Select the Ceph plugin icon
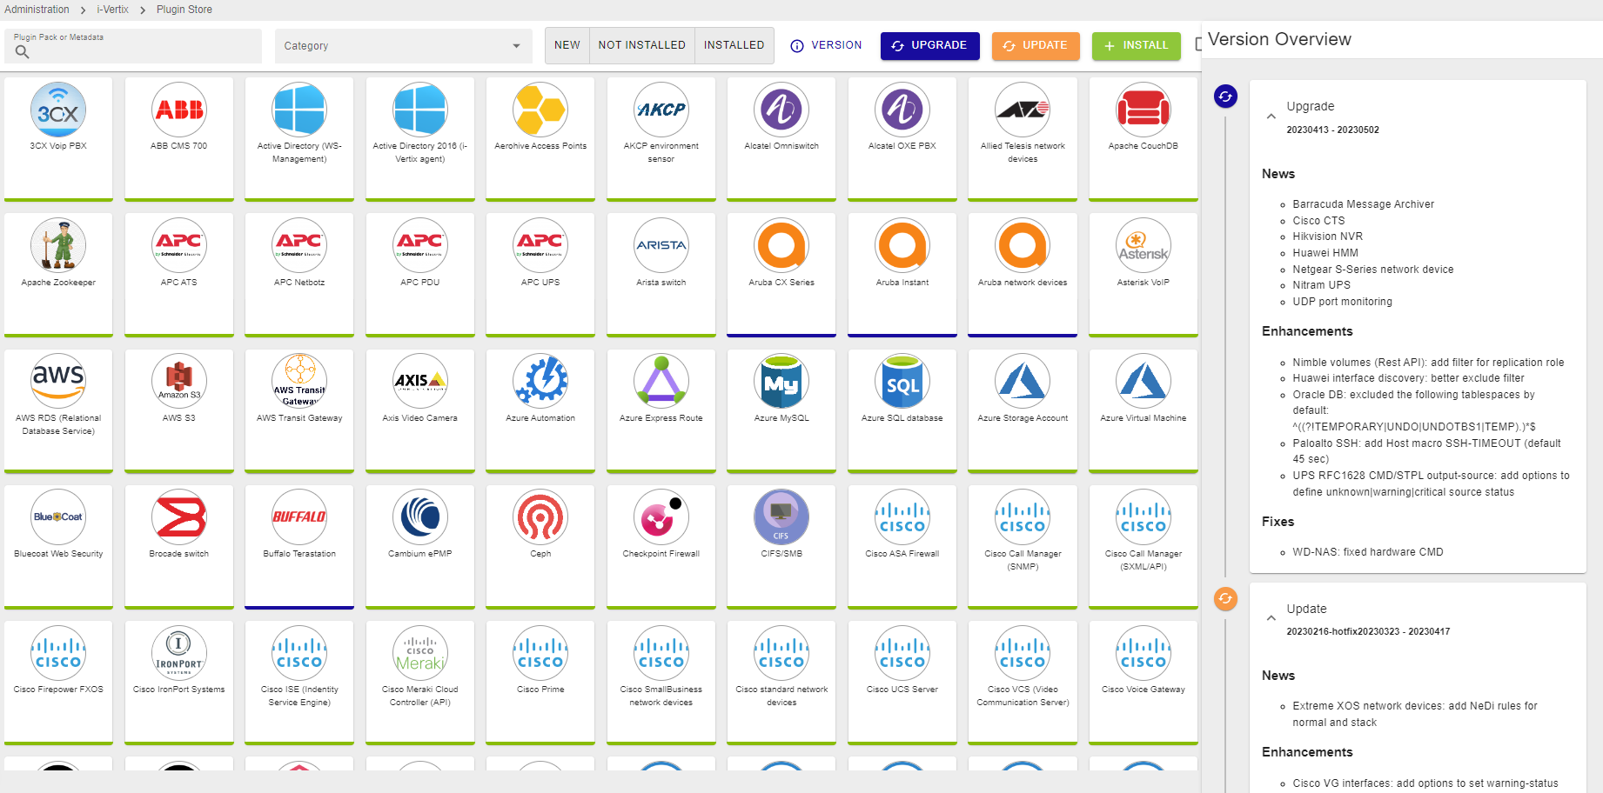The image size is (1603, 793). (x=540, y=516)
